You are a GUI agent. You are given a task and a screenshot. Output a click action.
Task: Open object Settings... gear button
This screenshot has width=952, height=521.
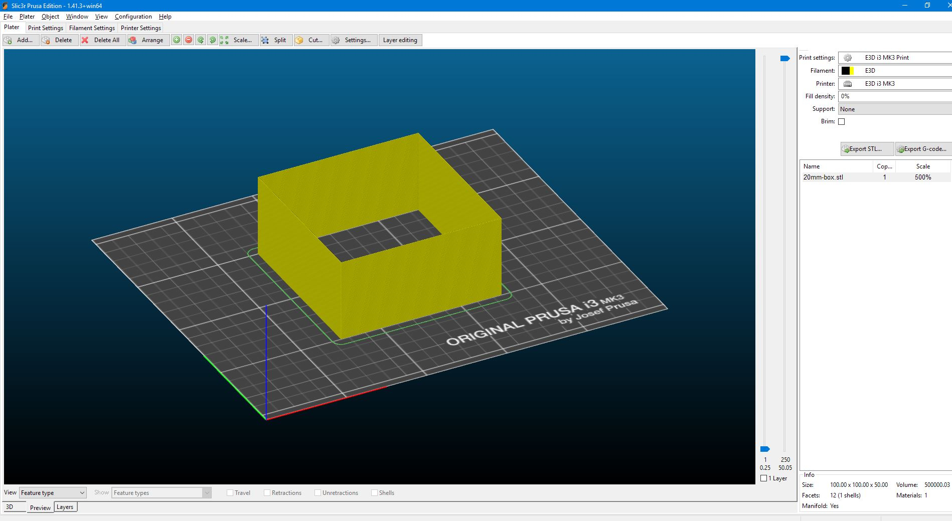coord(354,40)
